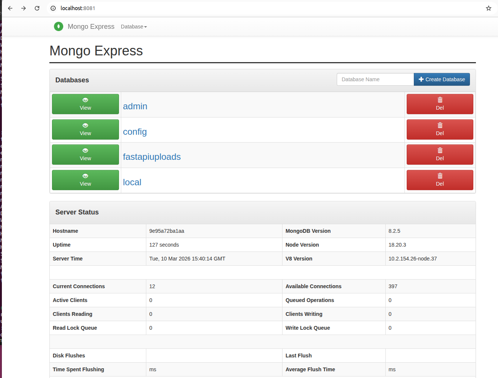Click the site information icon in address bar
The width and height of the screenshot is (498, 378).
53,8
